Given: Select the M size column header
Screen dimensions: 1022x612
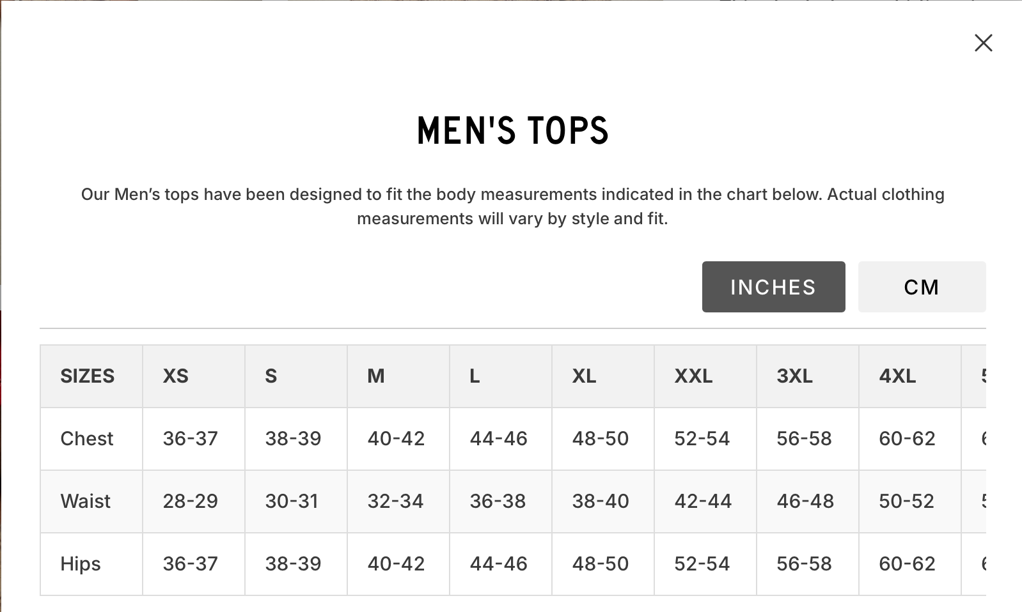Looking at the screenshot, I should [376, 376].
